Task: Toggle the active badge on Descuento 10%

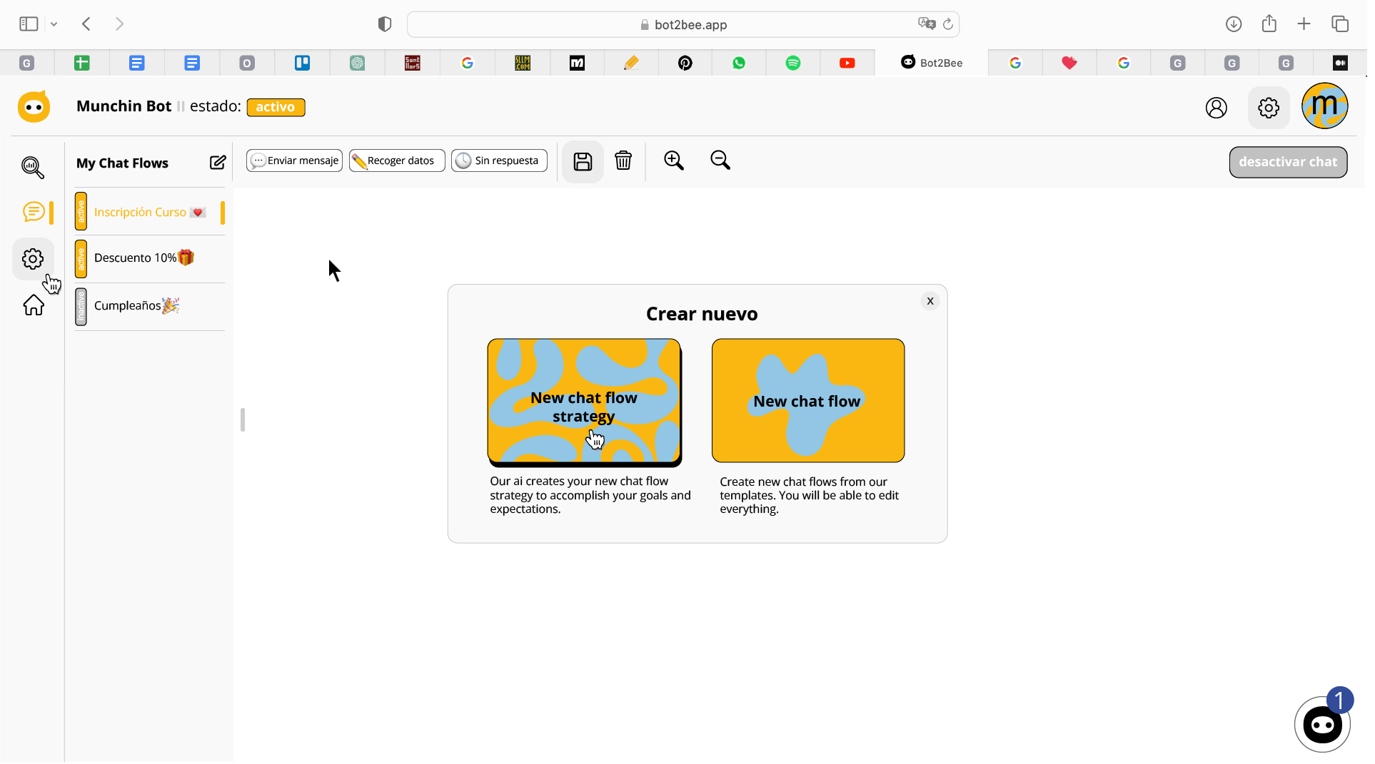Action: tap(81, 260)
